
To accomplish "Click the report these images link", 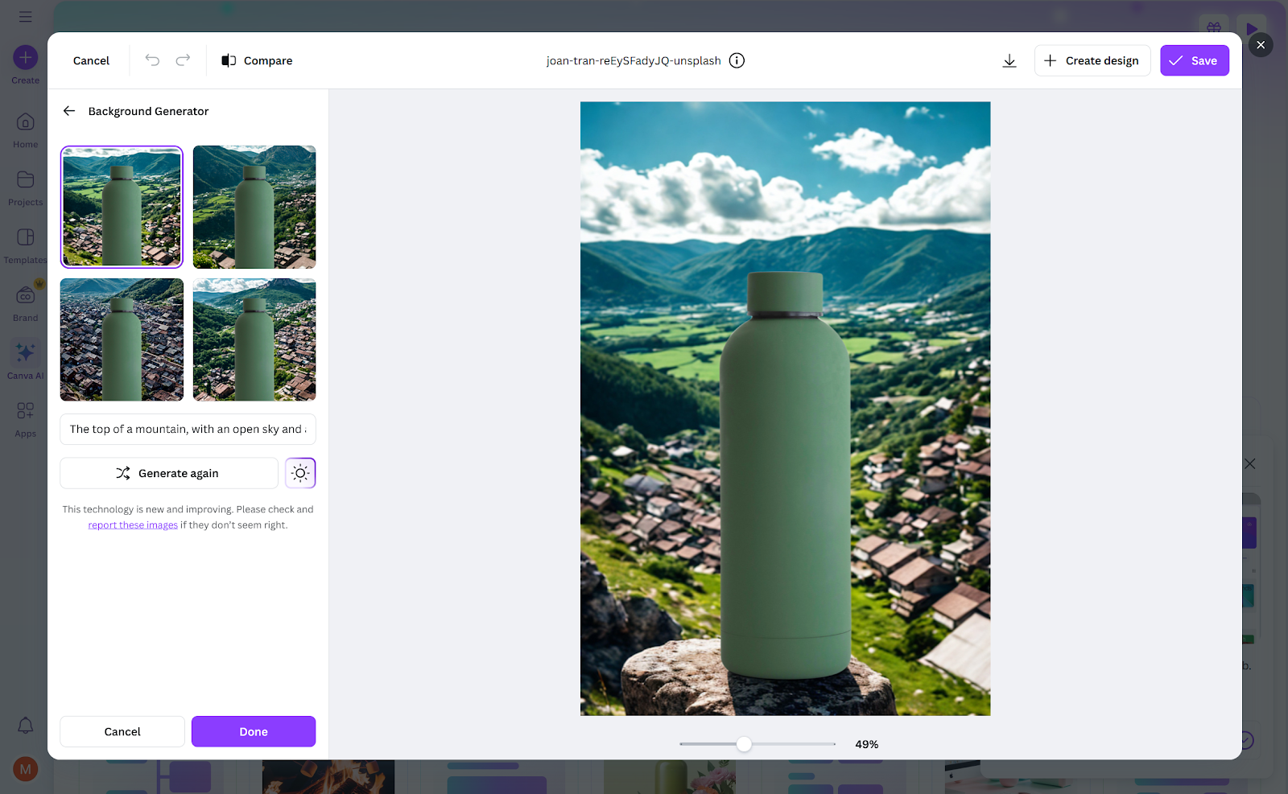I will pyautogui.click(x=133, y=525).
